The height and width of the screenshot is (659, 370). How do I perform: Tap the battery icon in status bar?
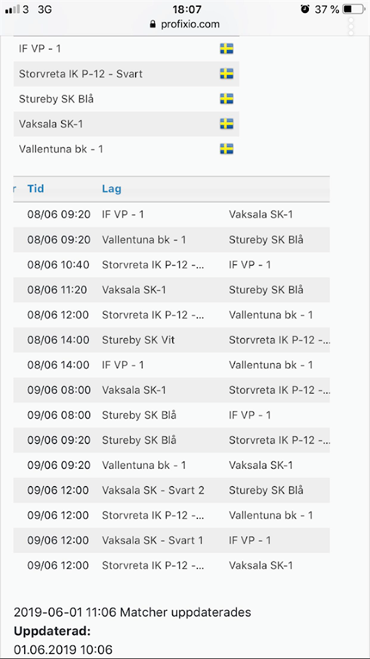[354, 9]
